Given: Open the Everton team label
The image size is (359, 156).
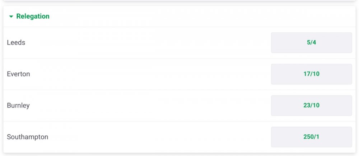Looking at the screenshot, I should [18, 74].
